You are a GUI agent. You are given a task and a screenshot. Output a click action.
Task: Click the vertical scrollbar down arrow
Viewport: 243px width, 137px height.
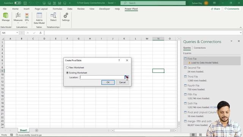click(x=179, y=127)
